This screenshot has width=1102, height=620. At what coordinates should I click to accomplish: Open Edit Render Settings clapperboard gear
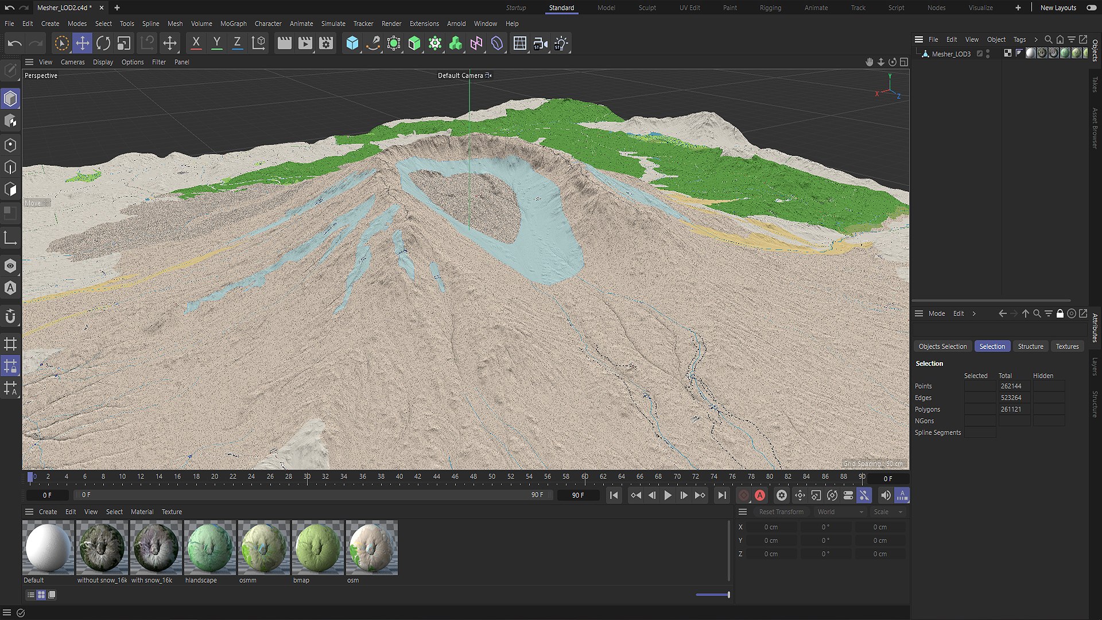pyautogui.click(x=326, y=43)
